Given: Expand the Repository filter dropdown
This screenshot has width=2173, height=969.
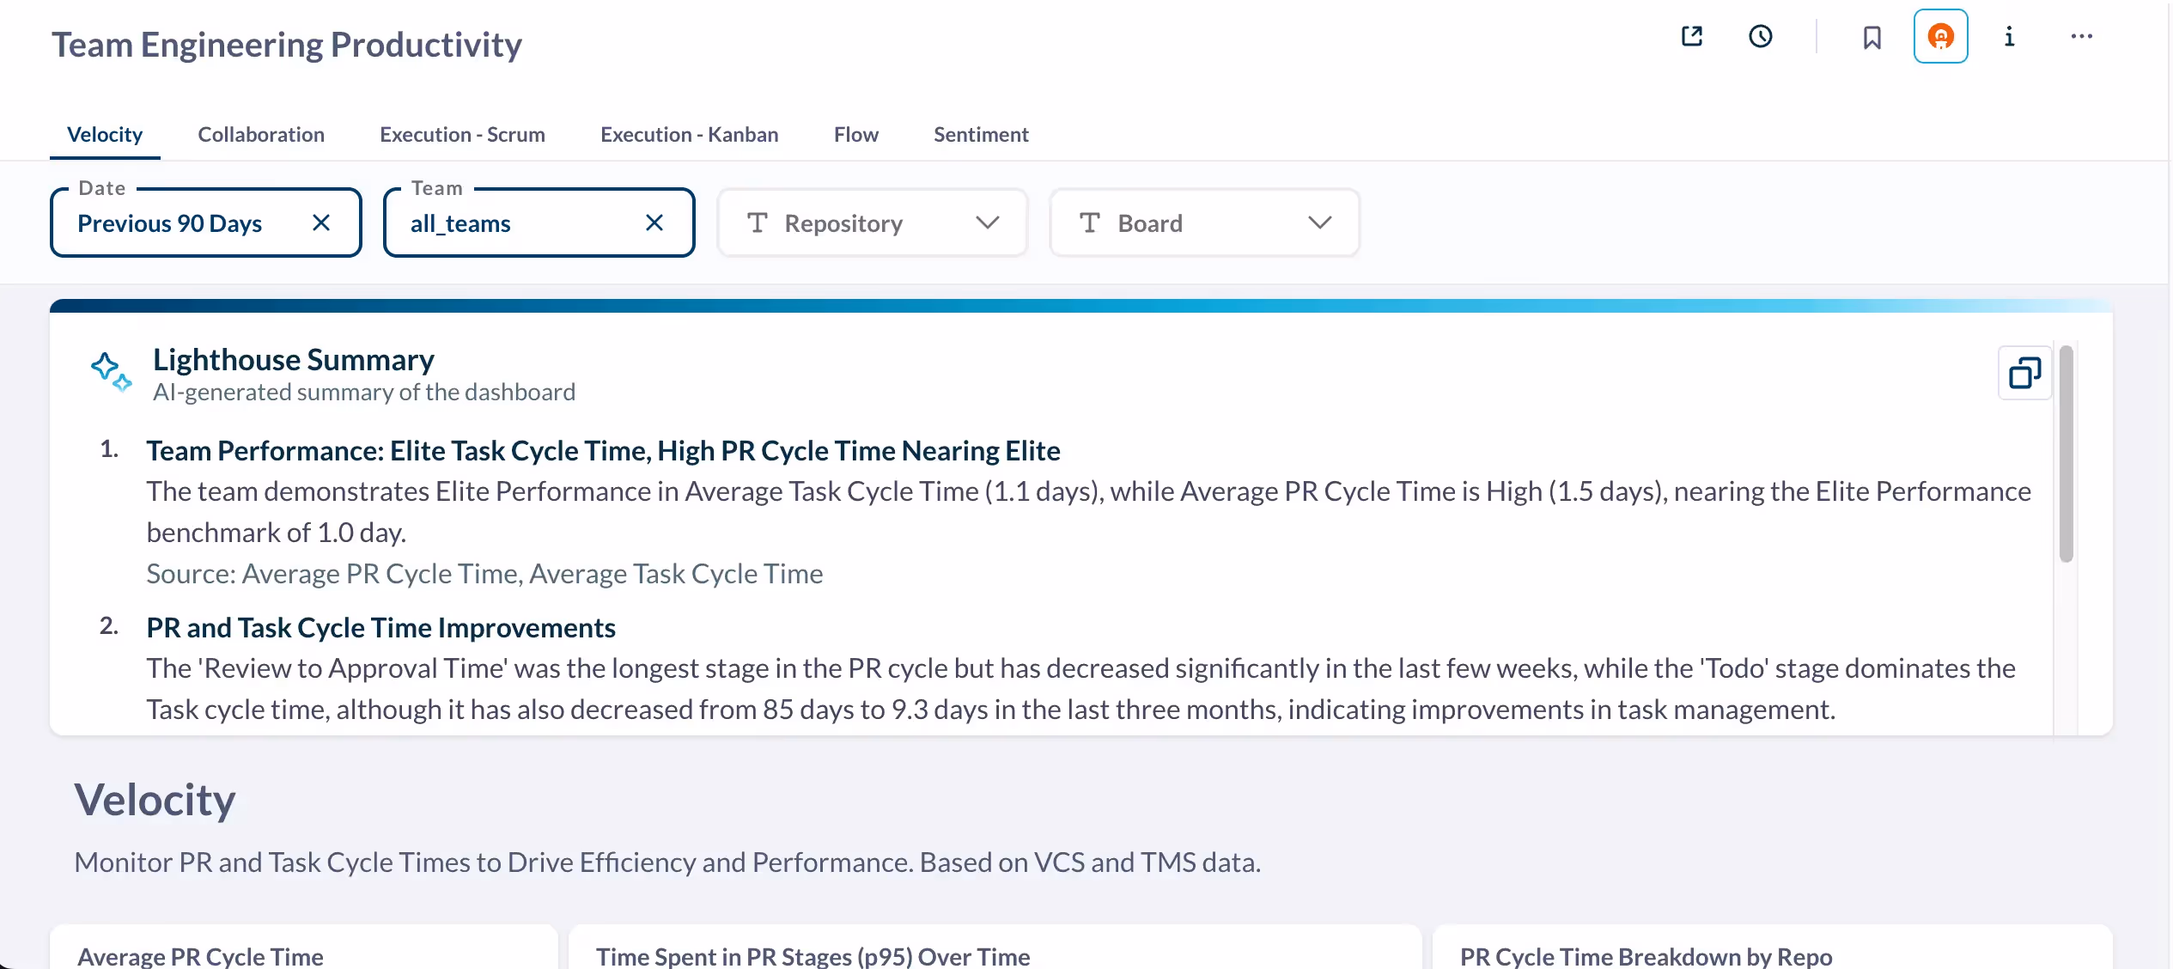Looking at the screenshot, I should [x=987, y=222].
